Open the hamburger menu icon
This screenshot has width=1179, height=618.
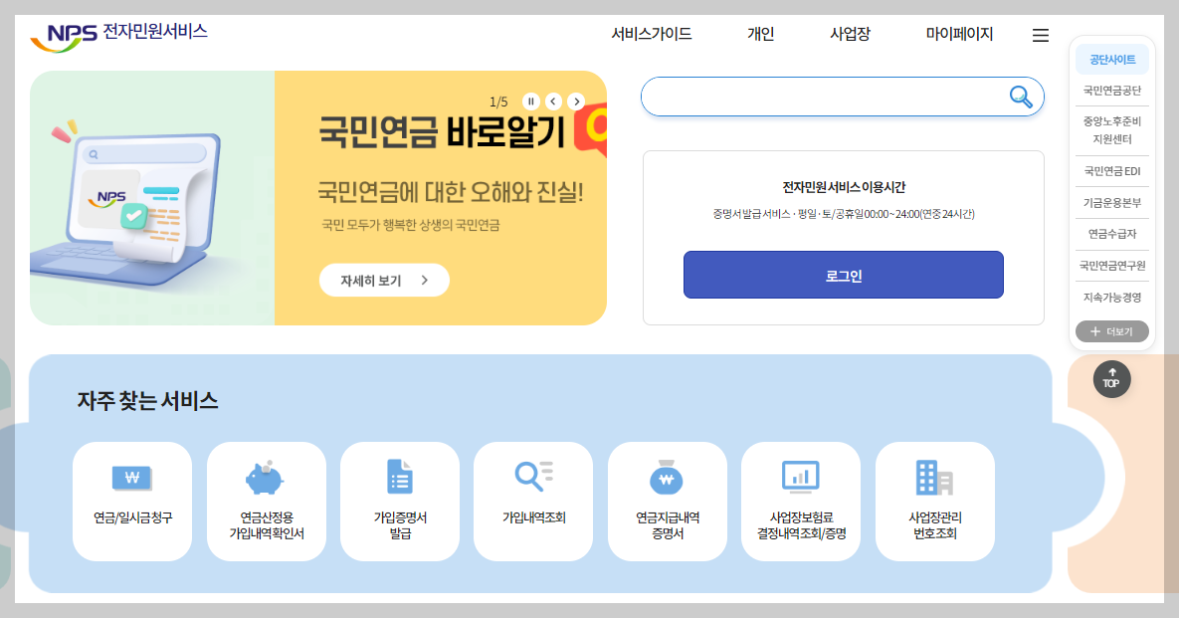point(1041,36)
